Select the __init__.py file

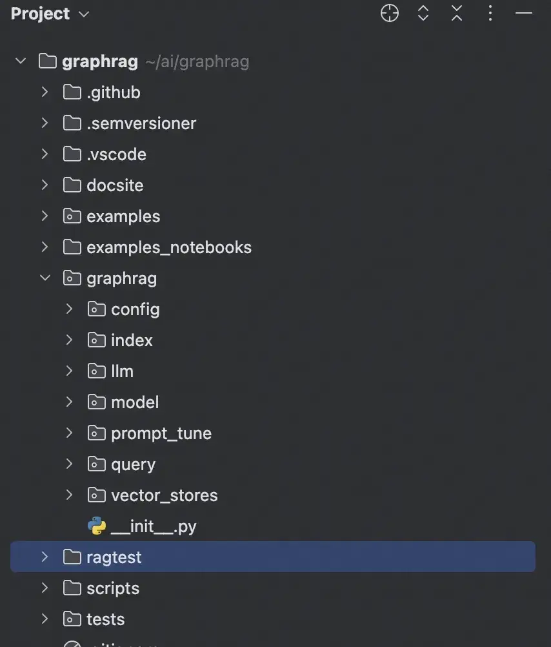(154, 526)
